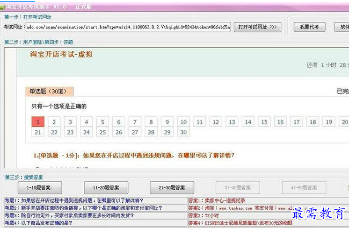
Task: Go to question number 29
Action: (167, 132)
